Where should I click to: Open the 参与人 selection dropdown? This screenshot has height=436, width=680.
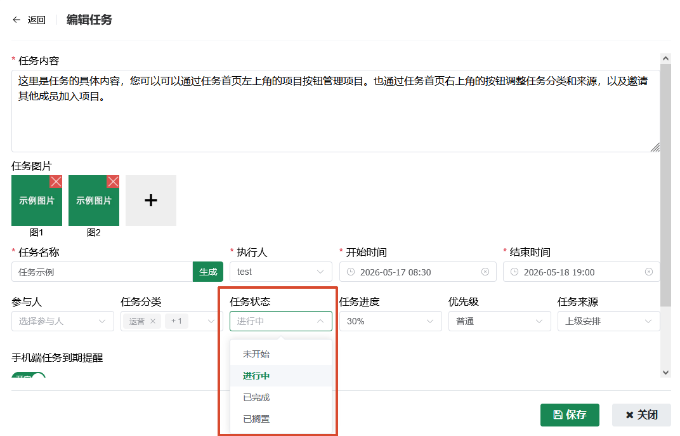click(x=63, y=321)
